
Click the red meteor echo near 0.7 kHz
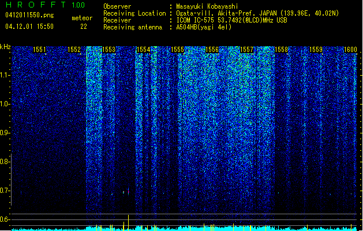(128, 192)
